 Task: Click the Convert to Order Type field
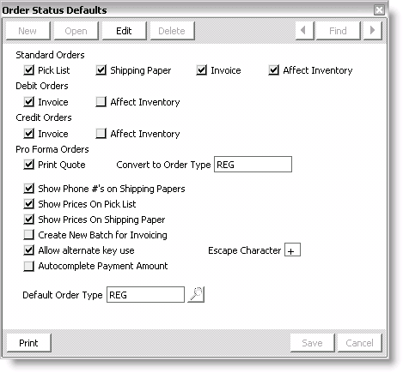pyautogui.click(x=253, y=165)
